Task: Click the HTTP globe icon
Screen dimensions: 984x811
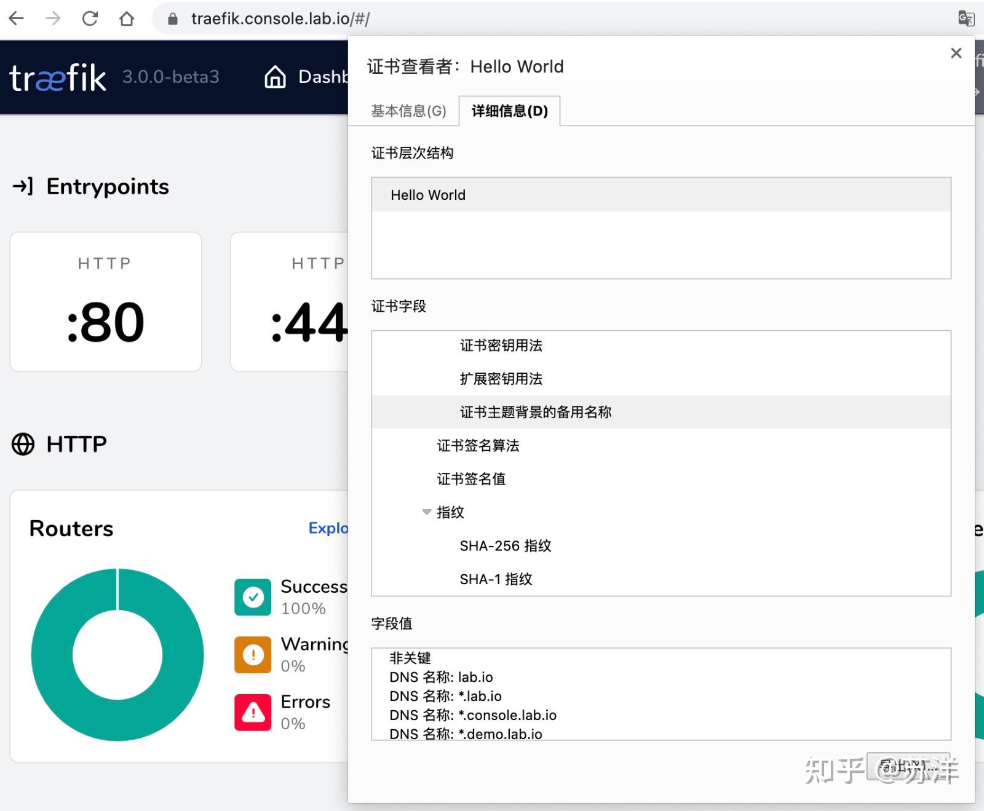Action: (23, 444)
